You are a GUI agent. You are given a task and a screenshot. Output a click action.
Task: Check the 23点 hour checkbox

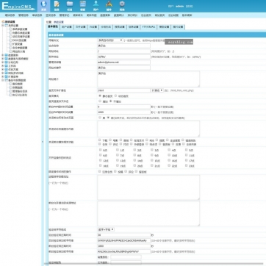(187, 165)
